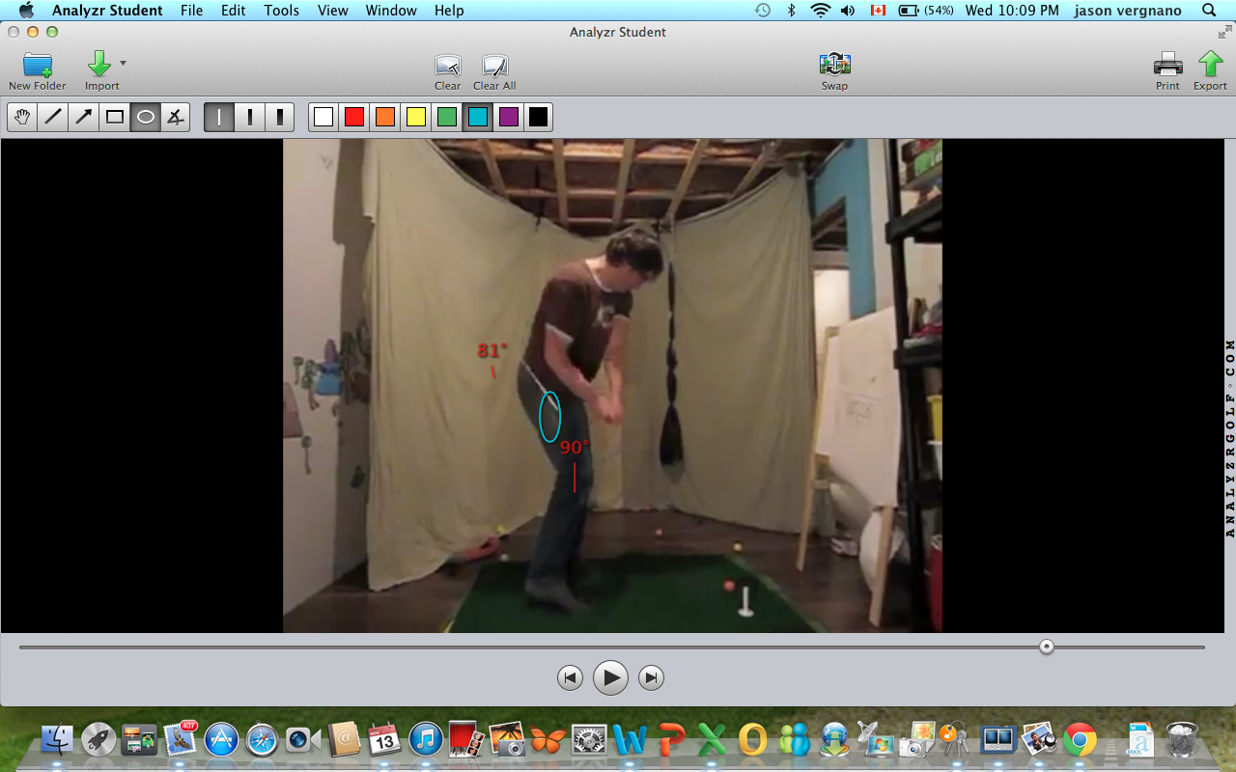Open the Tools menu
This screenshot has width=1236, height=772.
pos(281,11)
